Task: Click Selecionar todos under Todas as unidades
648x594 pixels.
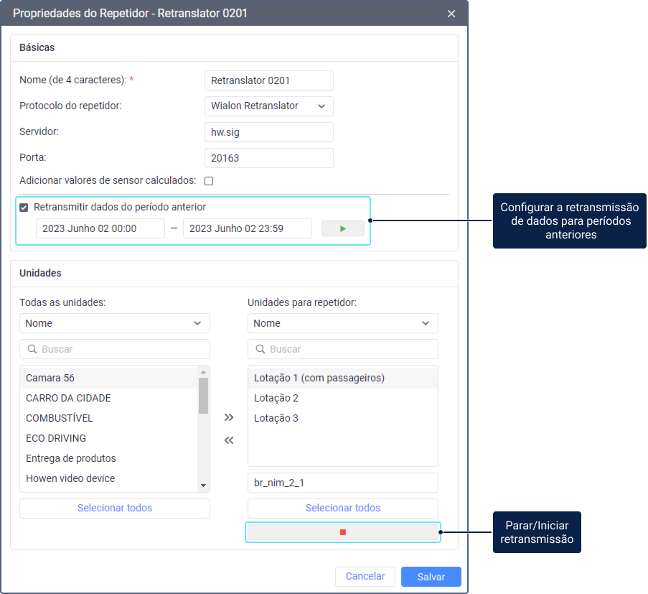Action: pyautogui.click(x=114, y=508)
